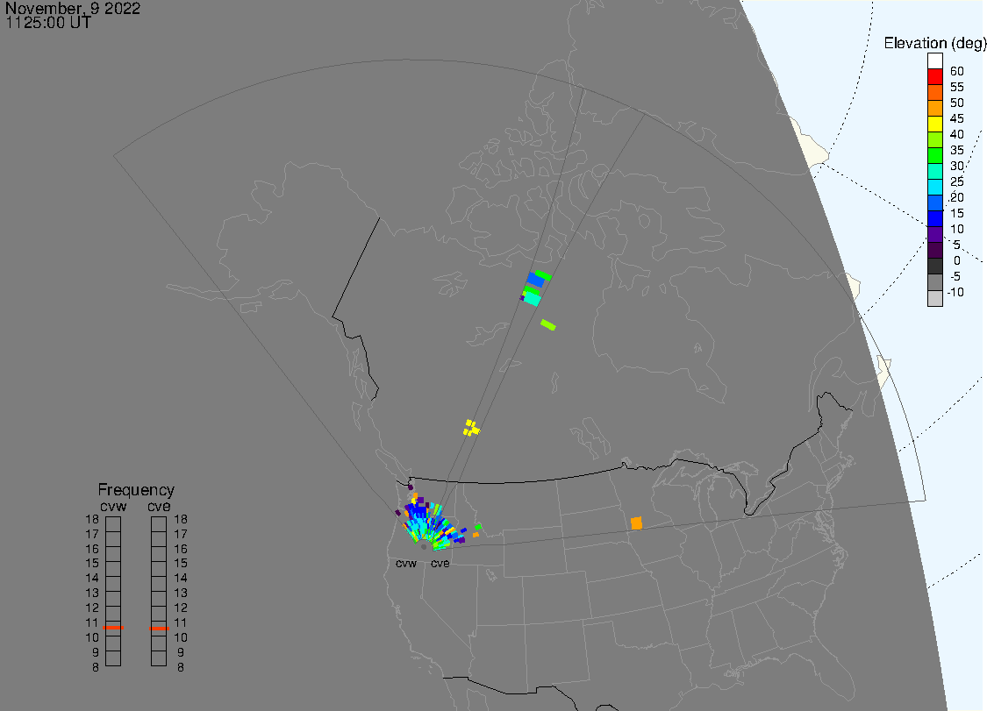The image size is (987, 711).
Task: Click the "-10" elevation legend label
Action: click(955, 292)
